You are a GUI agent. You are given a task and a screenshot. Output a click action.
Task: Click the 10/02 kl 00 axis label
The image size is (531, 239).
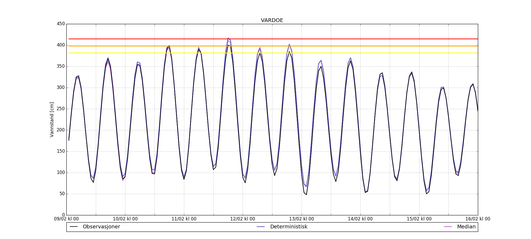pyautogui.click(x=125, y=219)
